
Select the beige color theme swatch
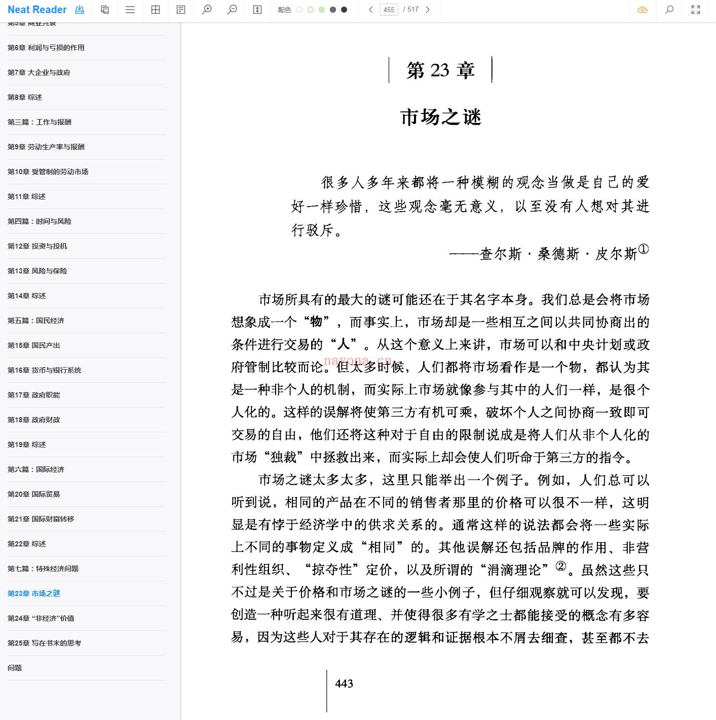(x=311, y=10)
